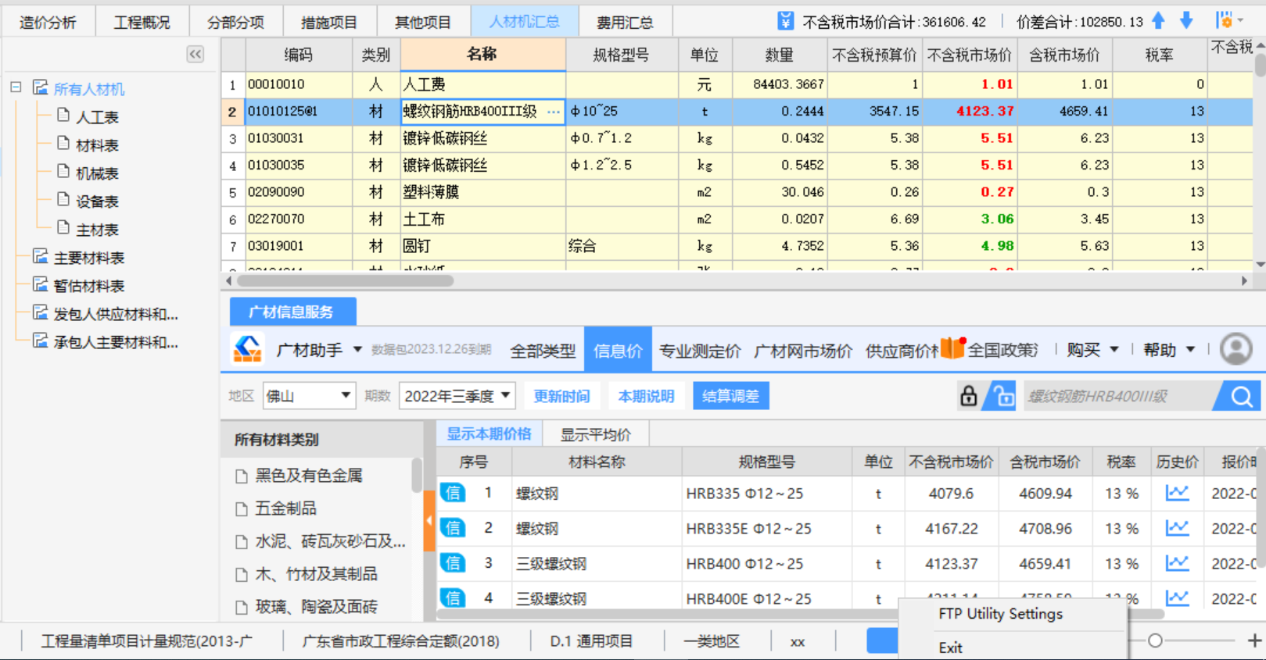
Task: Click the 信 icon for HRB335E row
Action: pos(453,528)
